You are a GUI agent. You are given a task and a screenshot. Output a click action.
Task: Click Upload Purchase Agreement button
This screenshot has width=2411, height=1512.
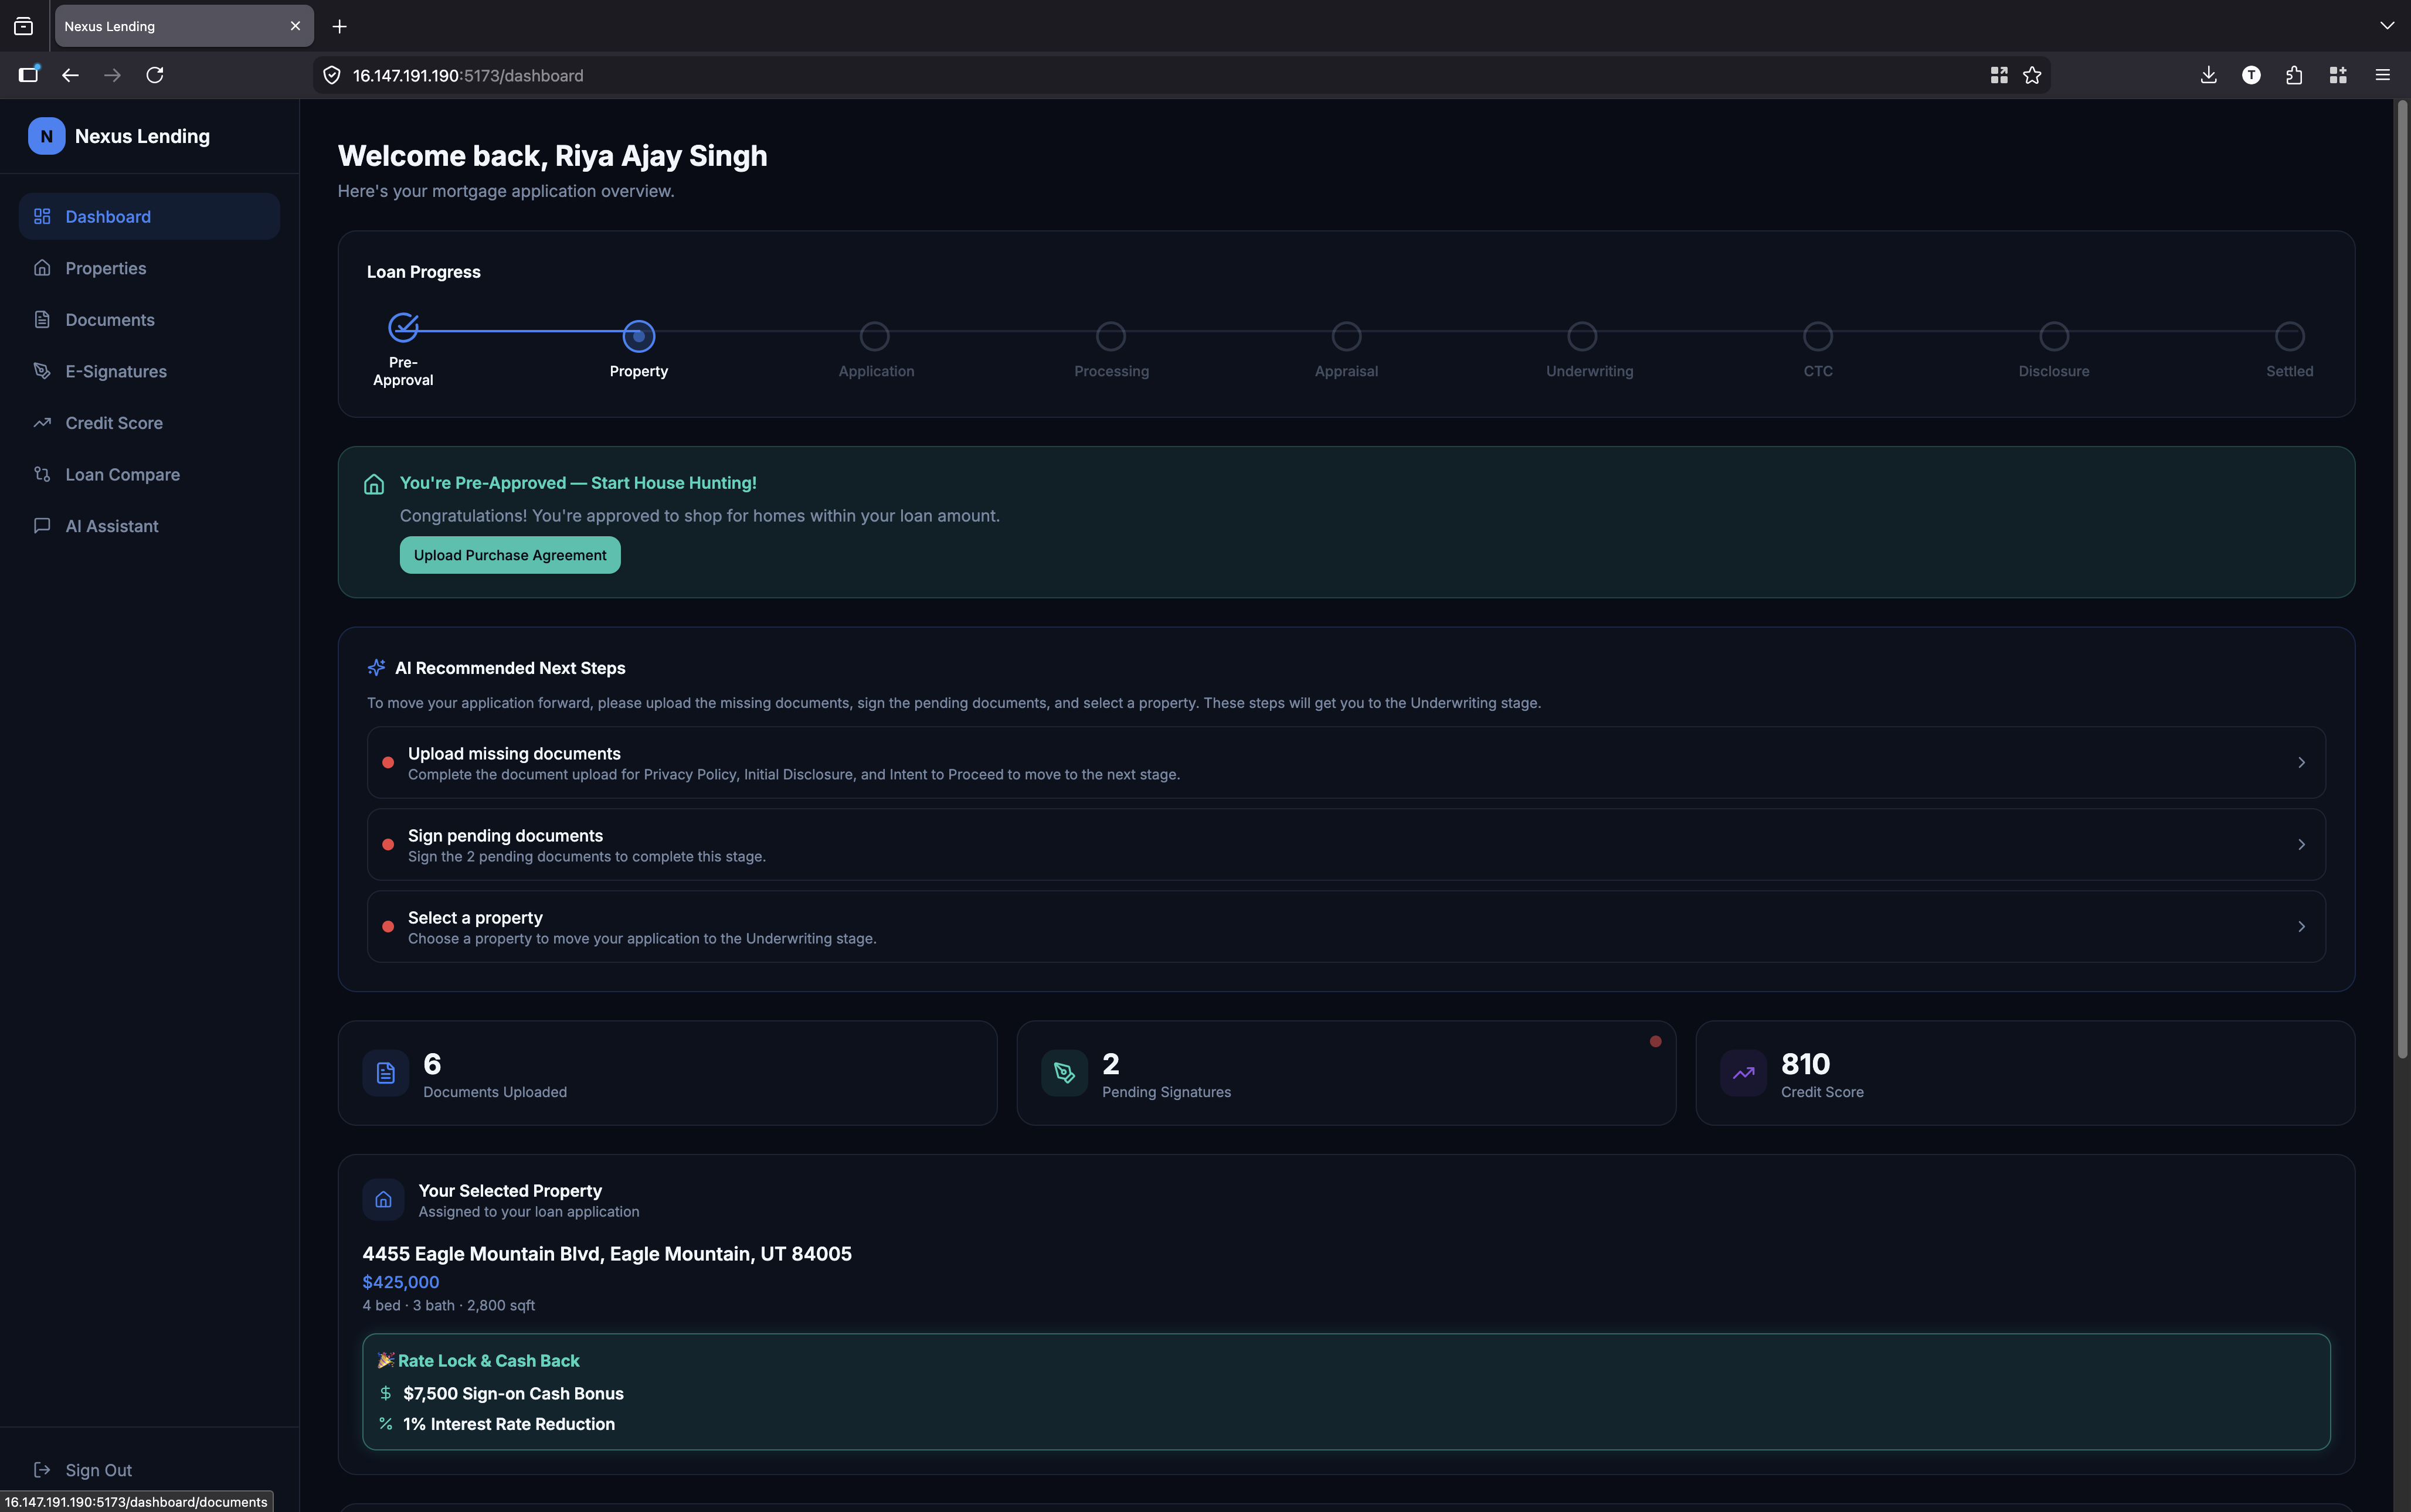pos(509,555)
